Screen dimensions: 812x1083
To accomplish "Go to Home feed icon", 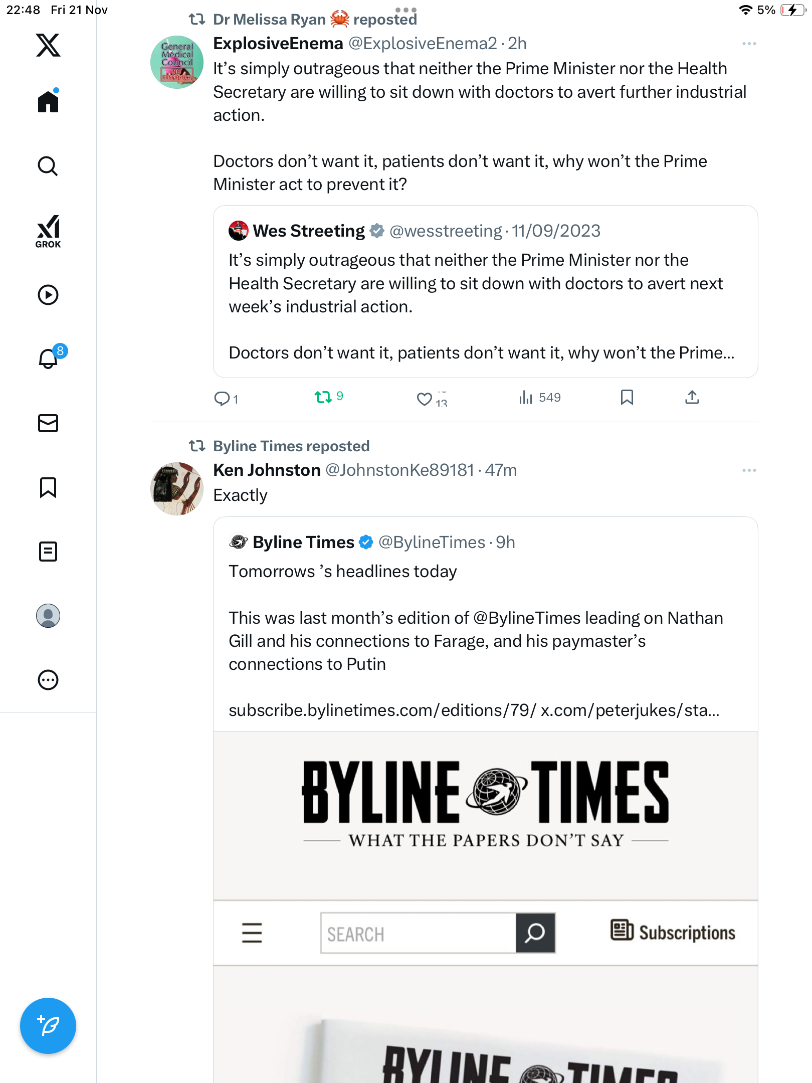I will 48,102.
